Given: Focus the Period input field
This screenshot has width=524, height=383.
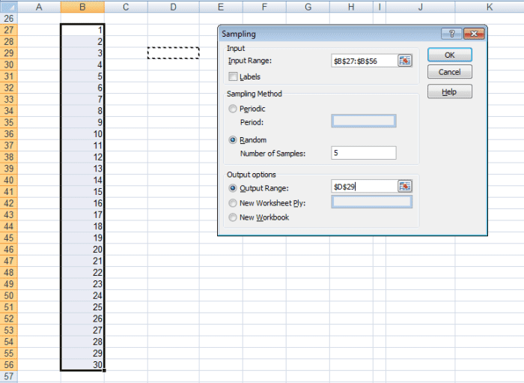Looking at the screenshot, I should click(x=364, y=121).
